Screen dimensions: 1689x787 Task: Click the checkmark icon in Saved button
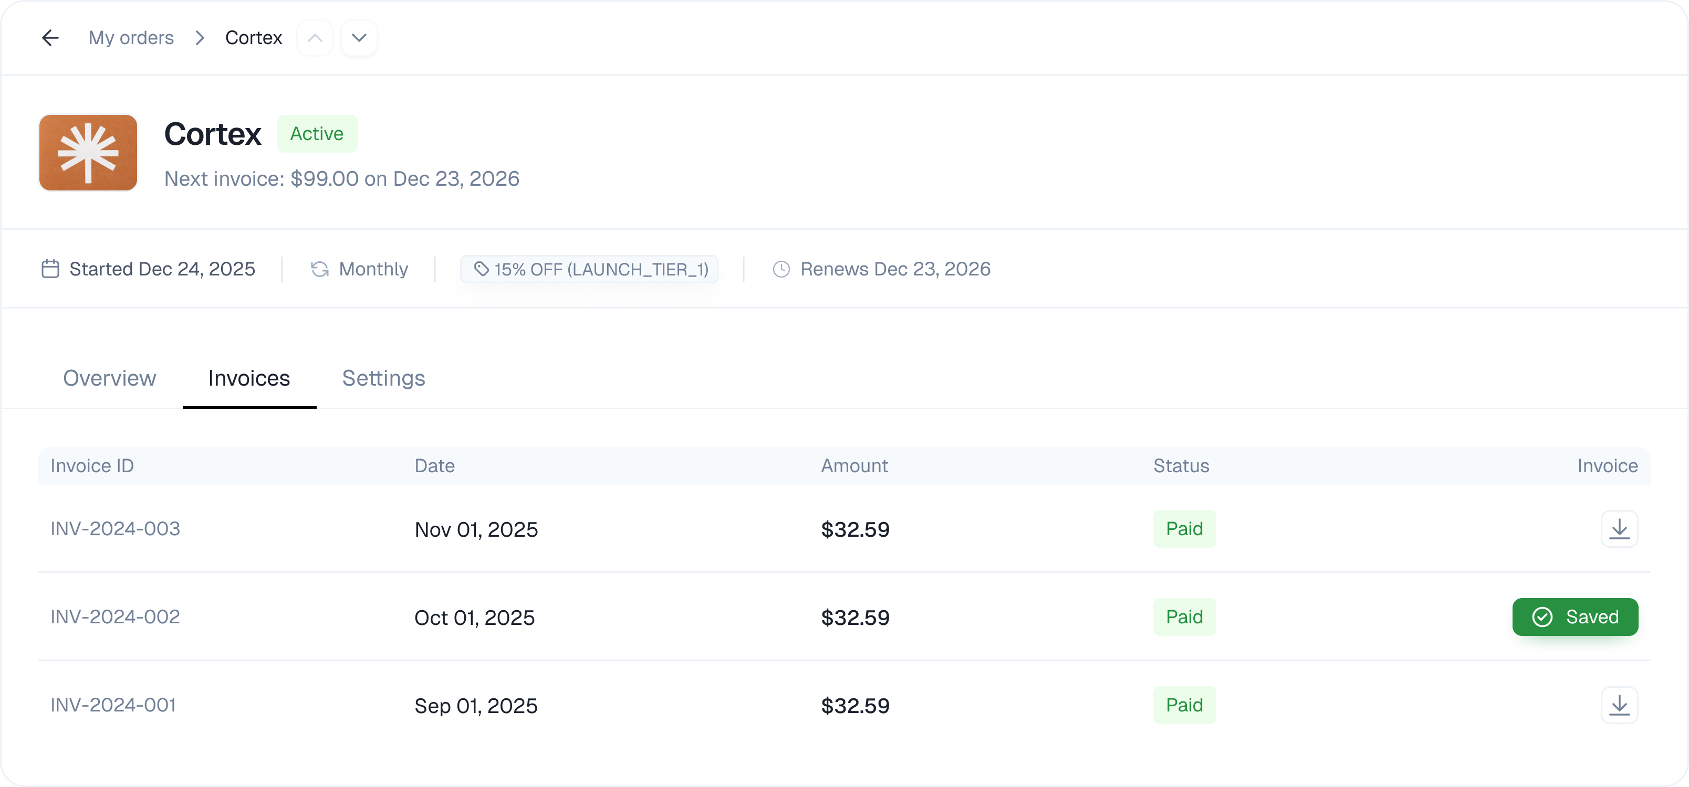1542,616
